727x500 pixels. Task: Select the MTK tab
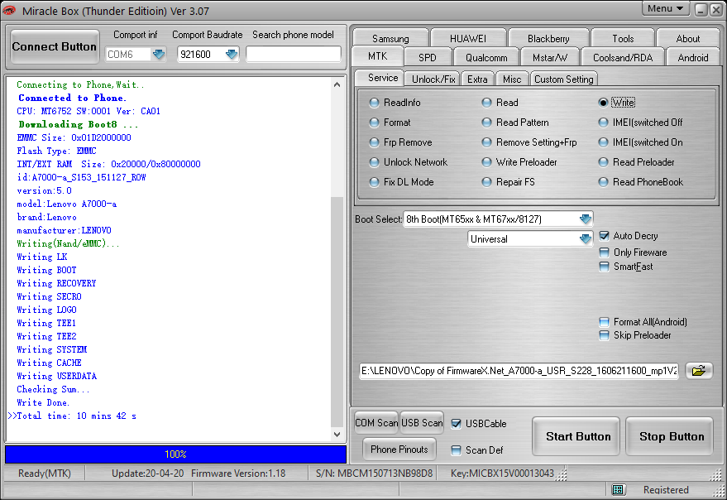377,56
